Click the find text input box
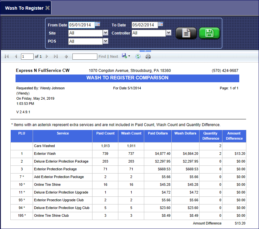Screen dimensions: 259x229 (x=85, y=56)
